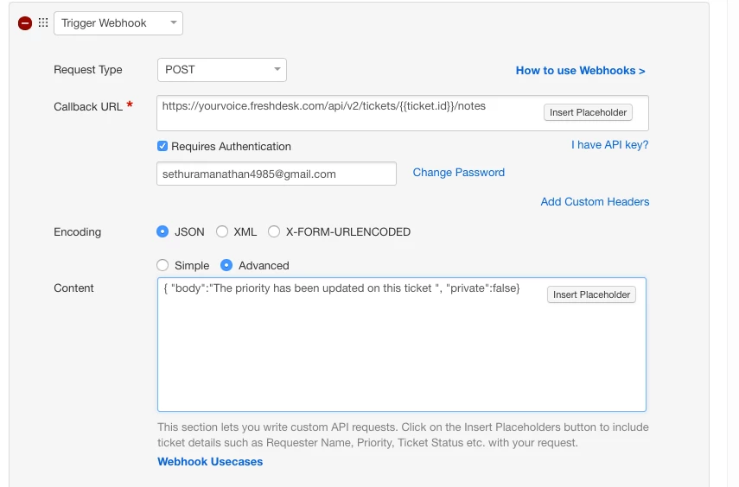Image resolution: width=739 pixels, height=487 pixels.
Task: Select Advanced content mode
Action: point(226,265)
